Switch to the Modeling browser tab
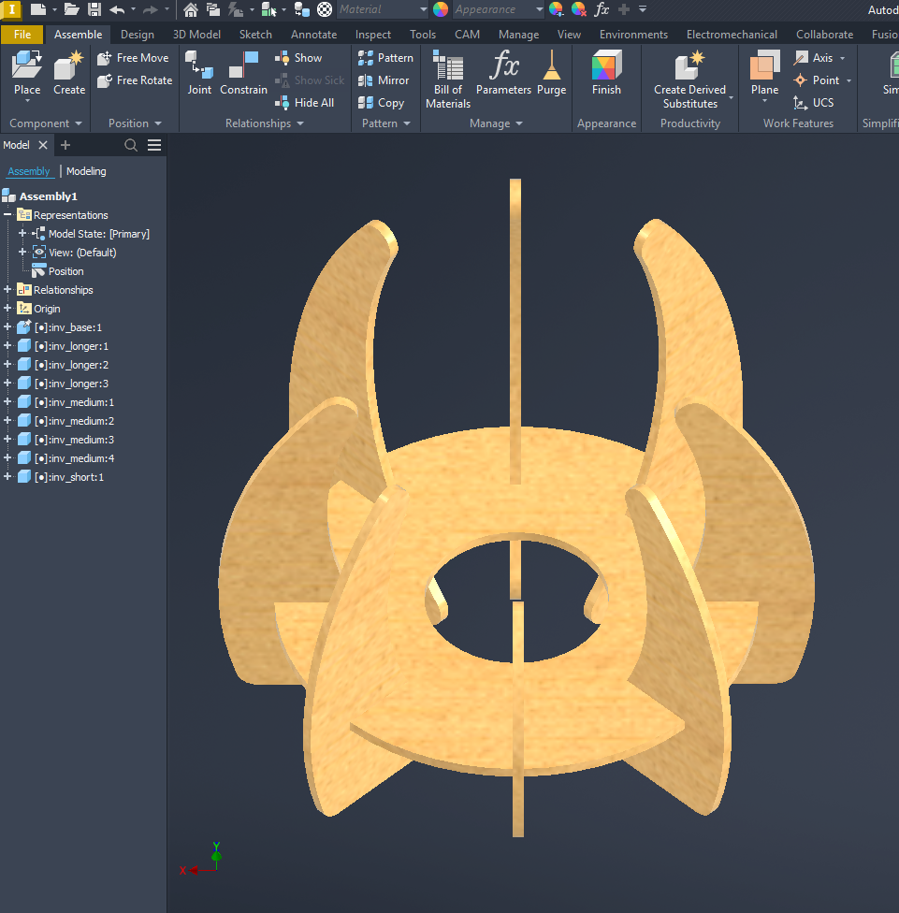 coord(86,171)
